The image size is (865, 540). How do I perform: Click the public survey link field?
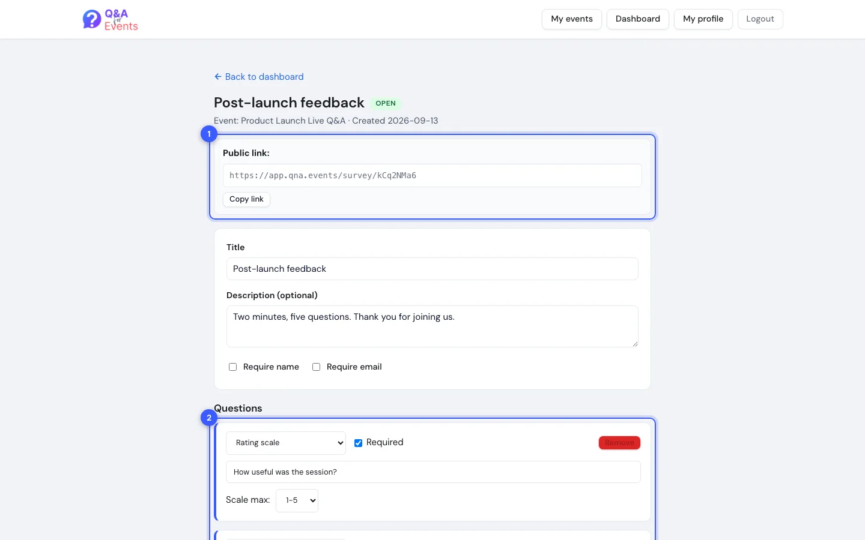click(432, 175)
